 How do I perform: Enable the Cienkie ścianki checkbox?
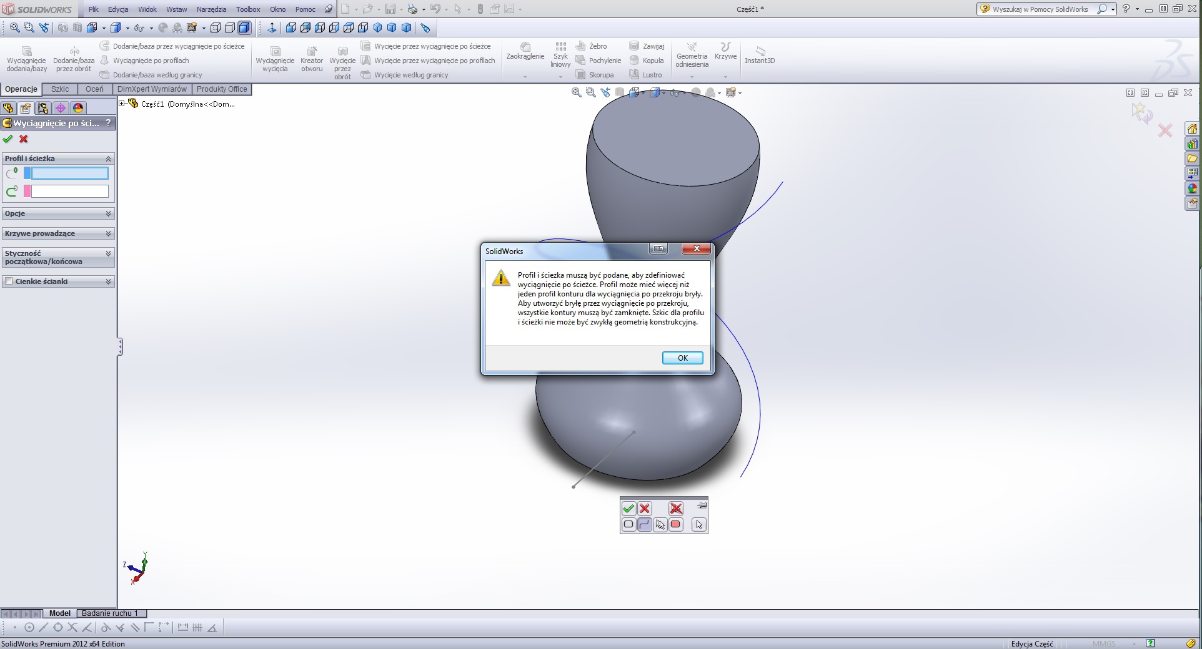(9, 281)
